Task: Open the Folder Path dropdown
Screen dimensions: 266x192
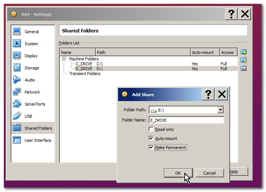Action: point(220,110)
